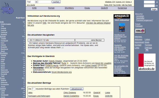Open author Okko Diddens

pos(70,93)
